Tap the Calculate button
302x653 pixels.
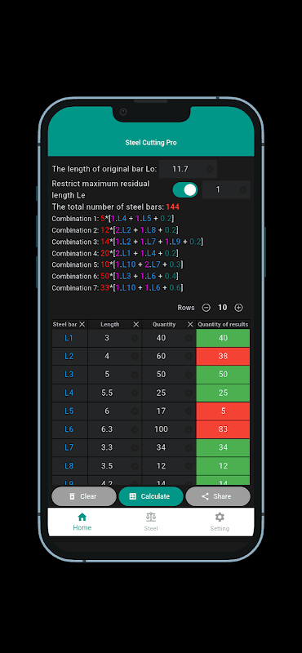point(151,496)
